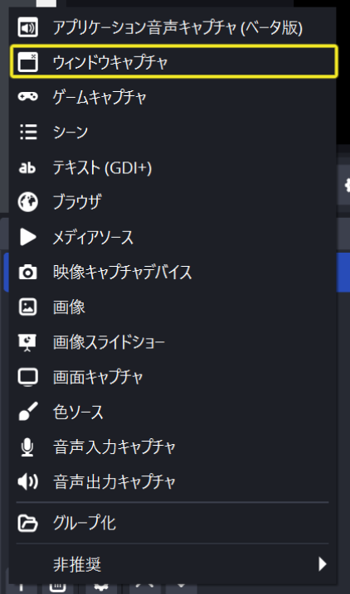The width and height of the screenshot is (350, 594).
Task: Click the trash icon at the bottom toolbar
Action: (57, 588)
